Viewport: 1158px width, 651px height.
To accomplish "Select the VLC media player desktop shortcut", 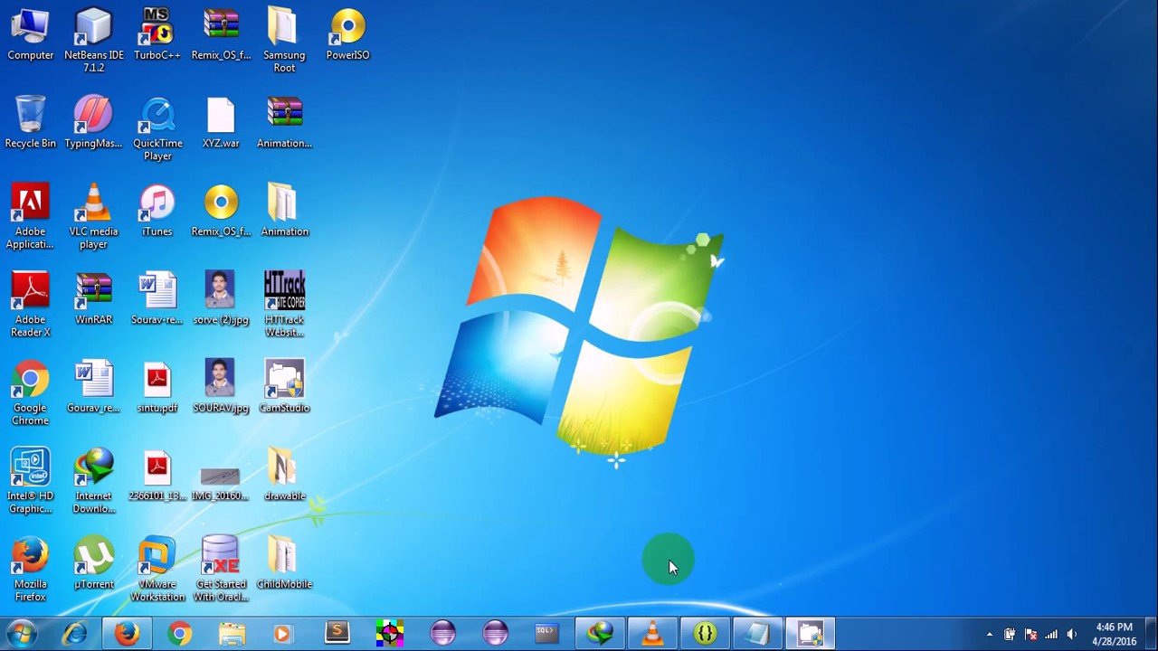I will (x=93, y=218).
